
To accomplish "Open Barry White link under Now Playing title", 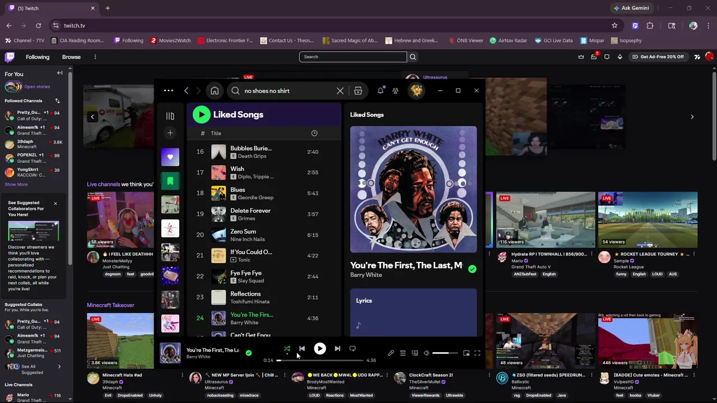I will 366,275.
